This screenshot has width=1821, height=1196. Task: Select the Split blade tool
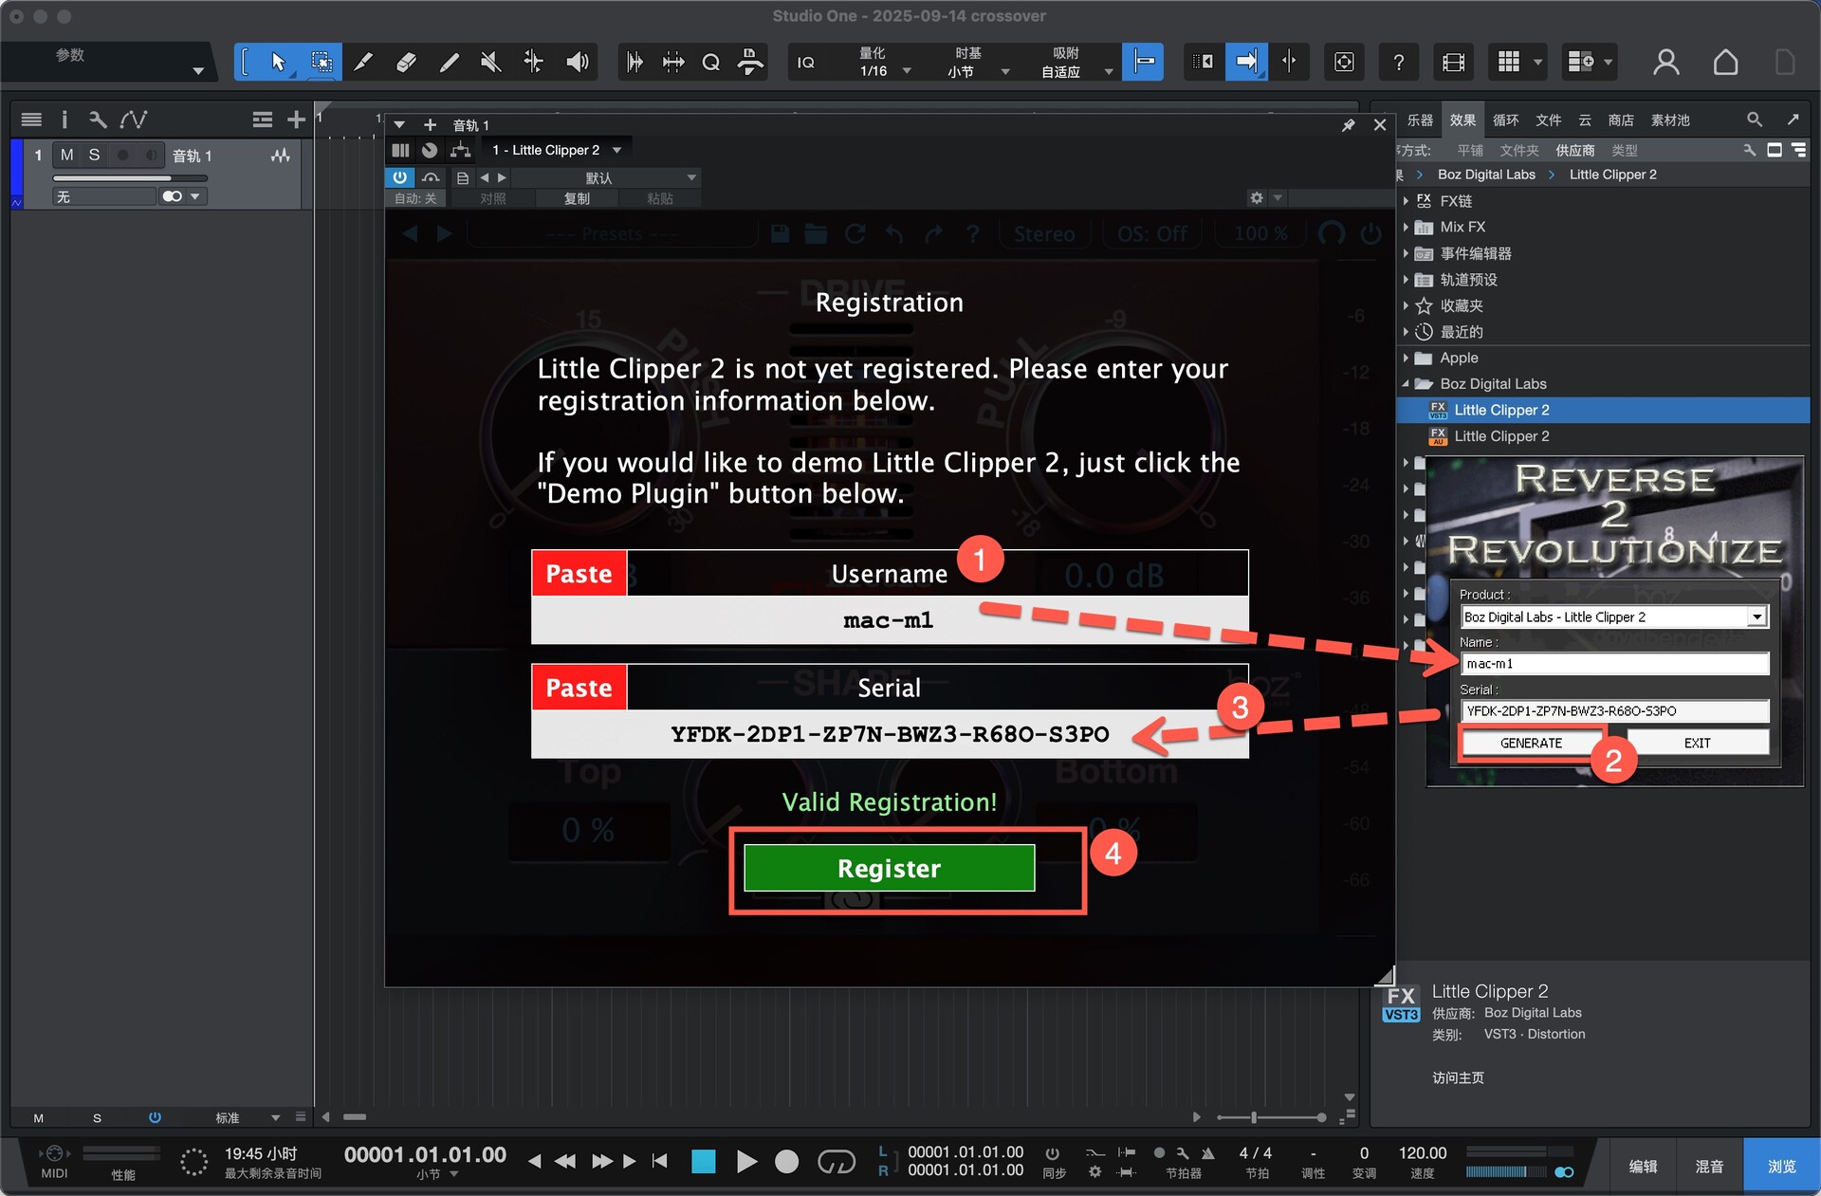pyautogui.click(x=363, y=63)
